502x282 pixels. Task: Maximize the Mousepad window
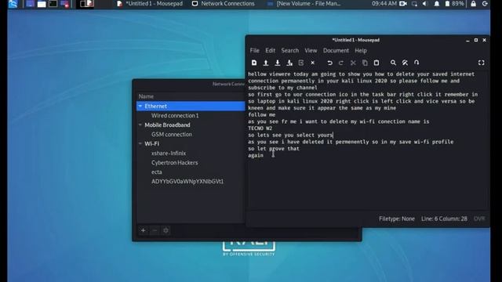click(476, 40)
